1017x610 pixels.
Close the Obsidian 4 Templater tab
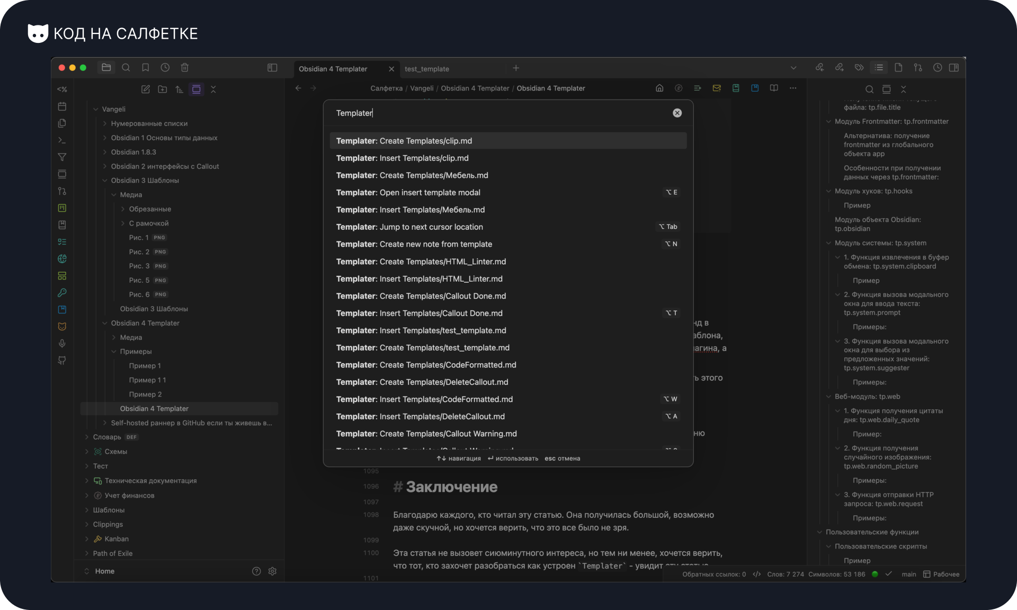click(391, 69)
